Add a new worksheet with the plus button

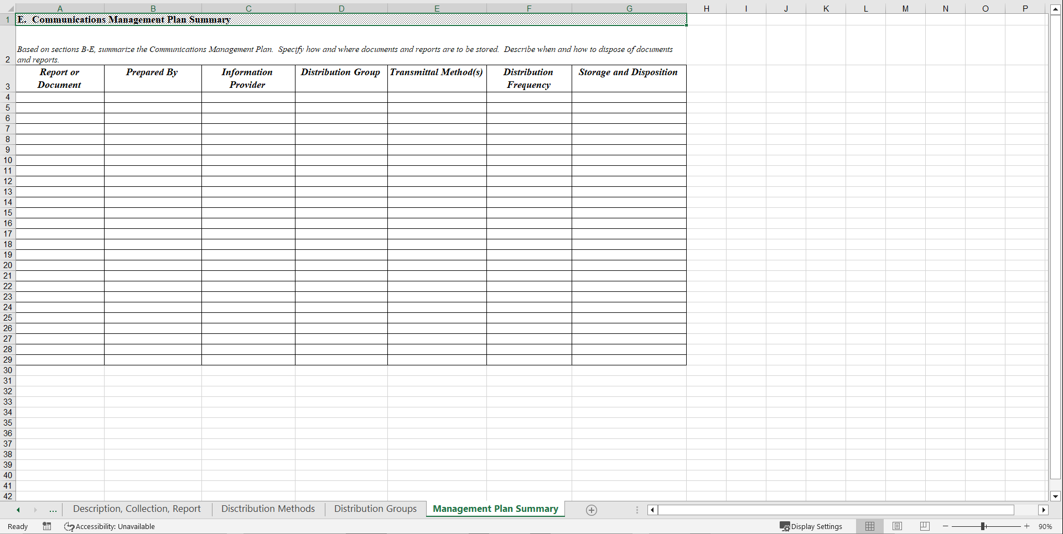tap(591, 510)
